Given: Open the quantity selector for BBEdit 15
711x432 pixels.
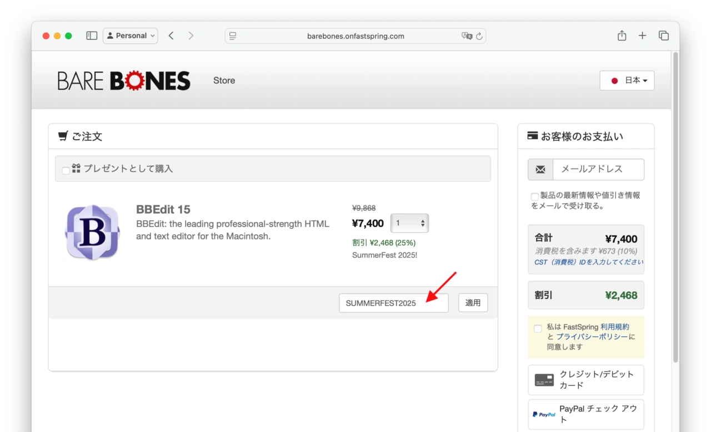Looking at the screenshot, I should click(409, 223).
